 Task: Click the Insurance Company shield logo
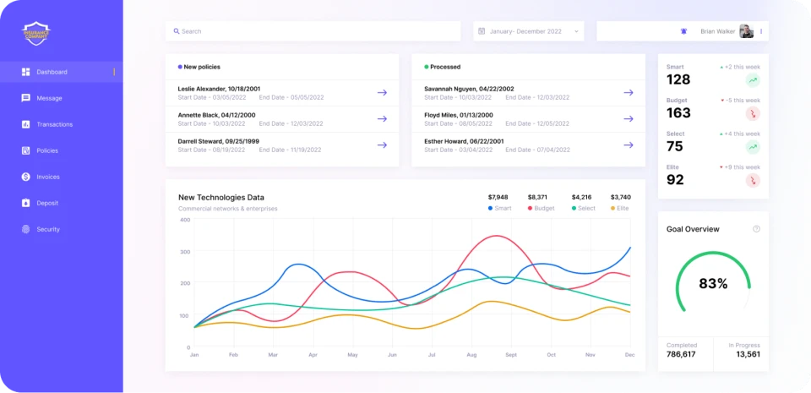(x=36, y=34)
